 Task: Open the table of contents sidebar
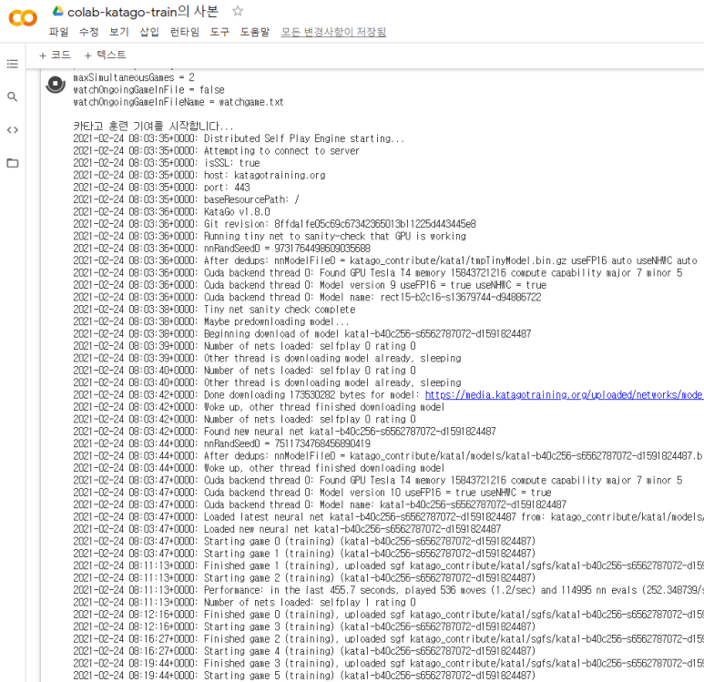(13, 64)
